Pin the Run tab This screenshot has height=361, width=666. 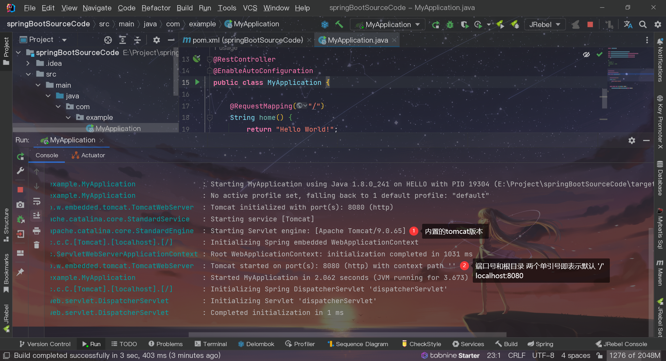pyautogui.click(x=20, y=272)
